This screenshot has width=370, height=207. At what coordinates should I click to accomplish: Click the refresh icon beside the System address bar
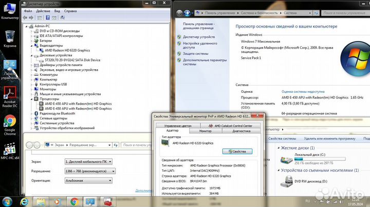click(x=316, y=13)
